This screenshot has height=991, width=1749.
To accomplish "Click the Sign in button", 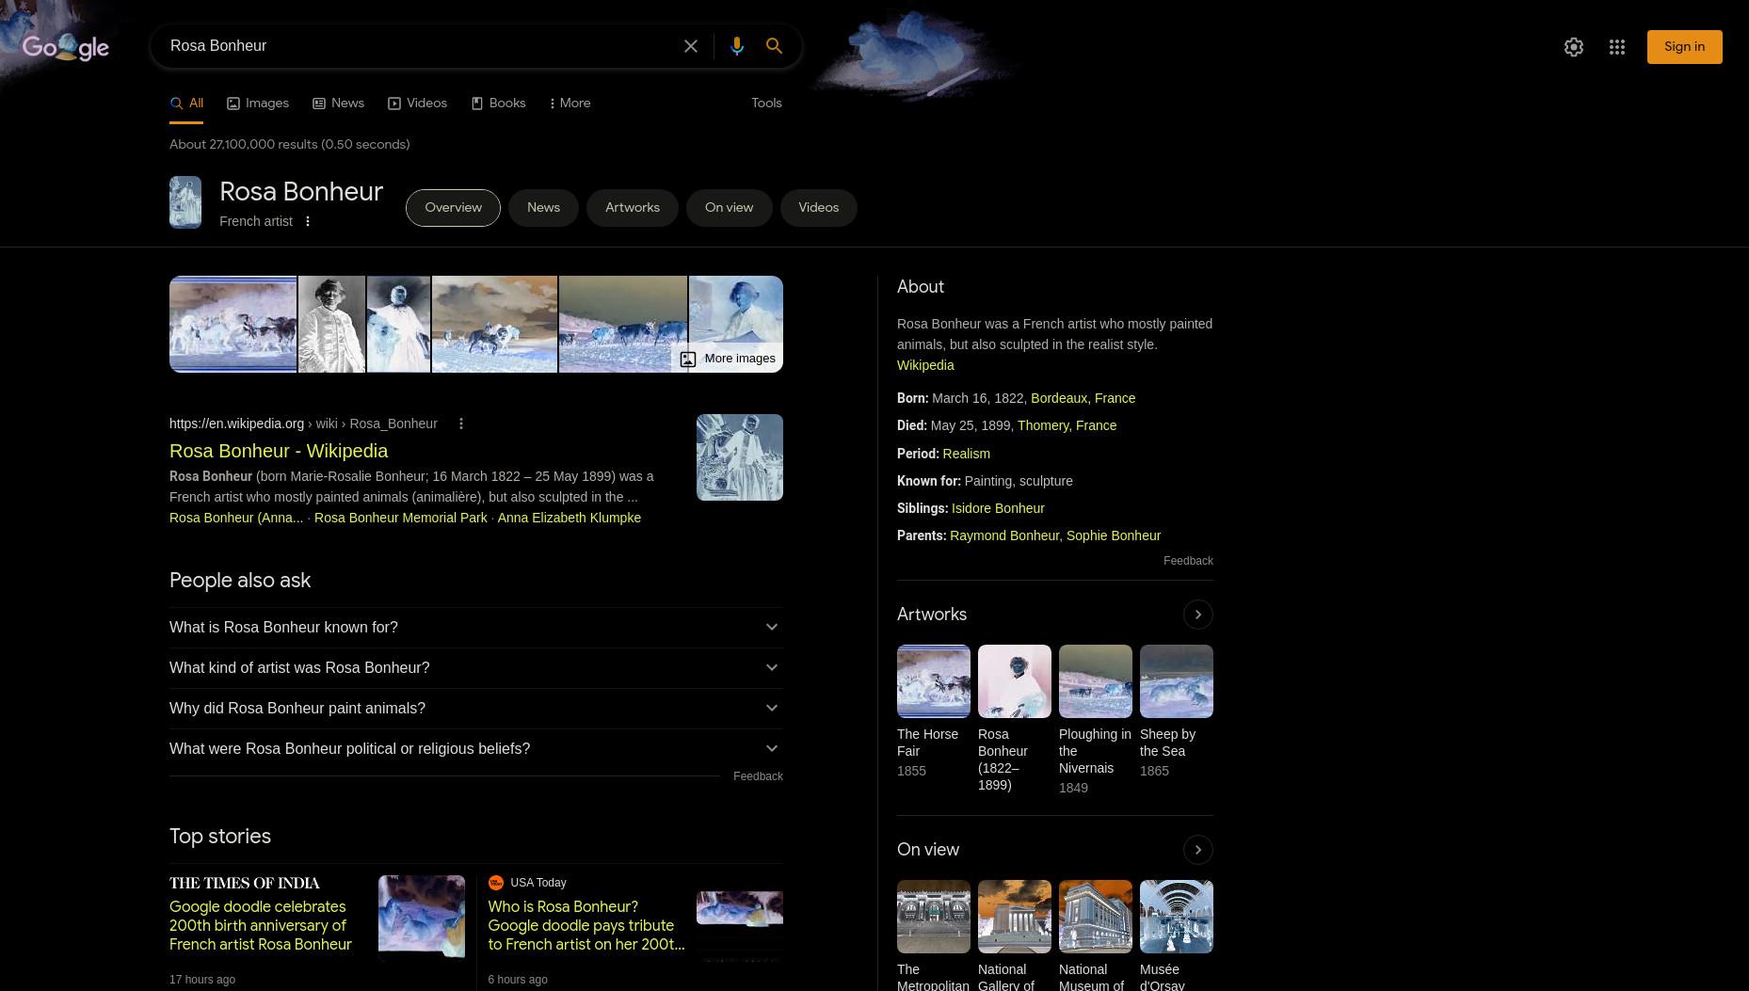I will [x=1684, y=47].
